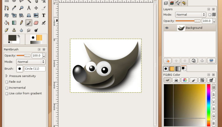Click the Layers opacity slider
Image resolution: width=222 pixels, height=127 pixels.
tap(188, 21)
